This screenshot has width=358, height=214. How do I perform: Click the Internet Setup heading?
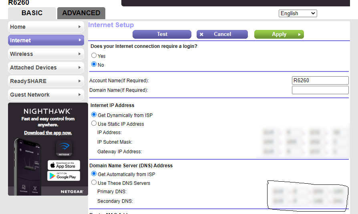111,25
